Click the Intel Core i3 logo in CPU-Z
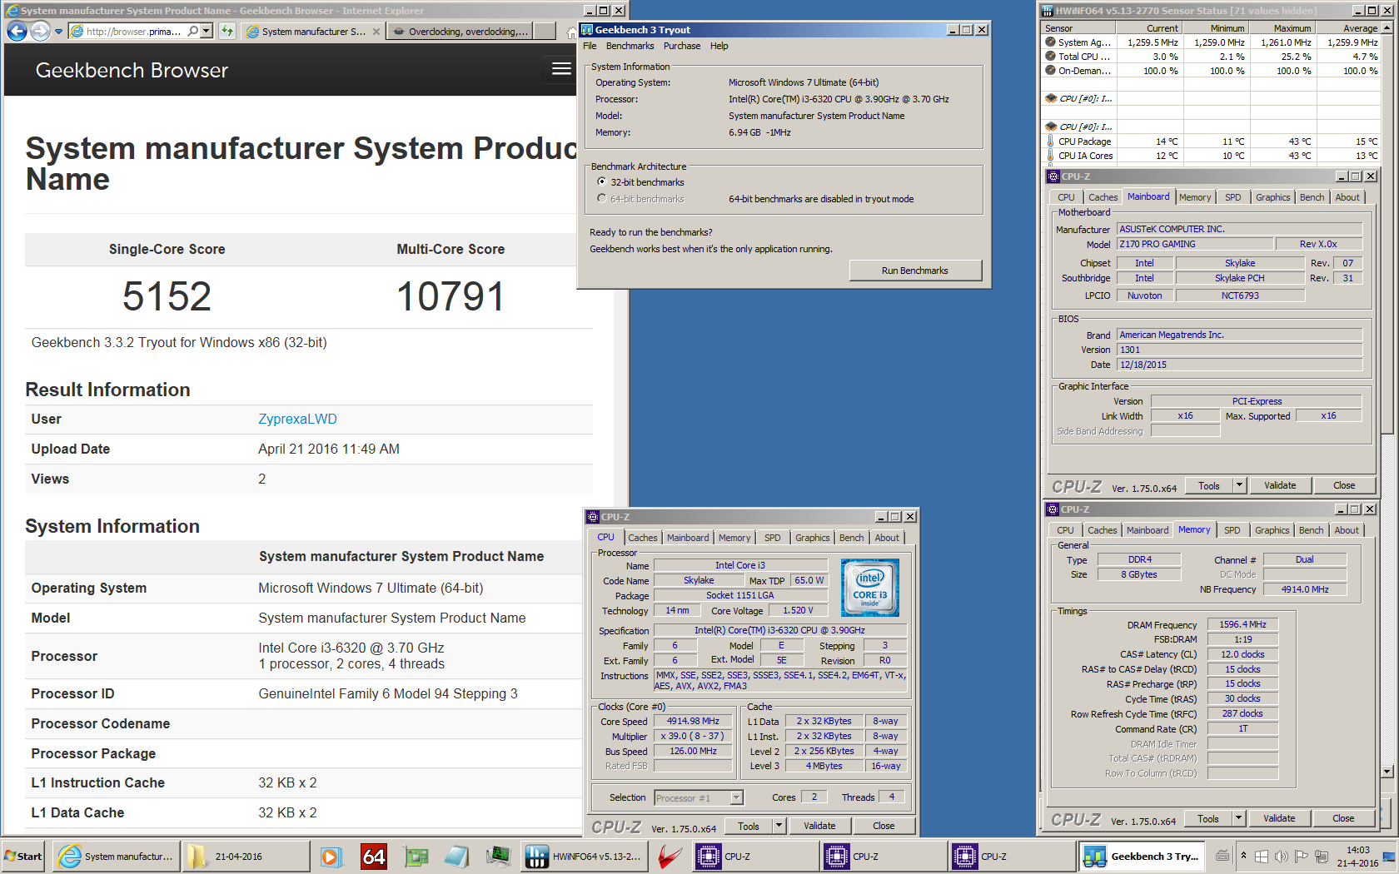This screenshot has width=1399, height=874. (x=869, y=588)
